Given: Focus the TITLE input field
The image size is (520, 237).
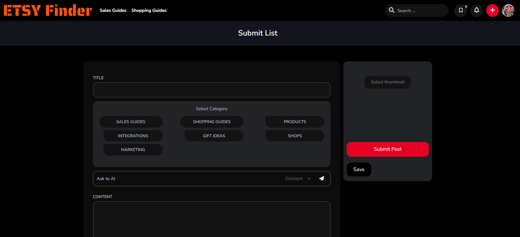Looking at the screenshot, I should [x=212, y=90].
